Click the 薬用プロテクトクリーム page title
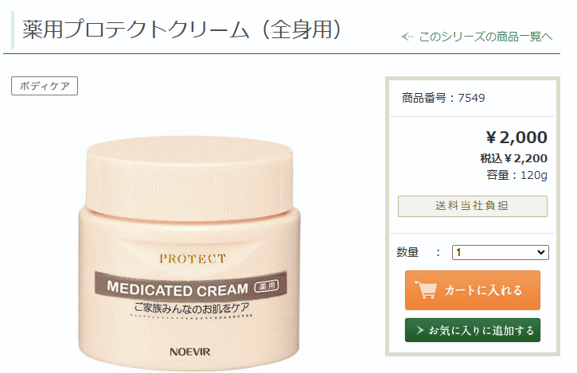This screenshot has width=577, height=373. tap(183, 29)
